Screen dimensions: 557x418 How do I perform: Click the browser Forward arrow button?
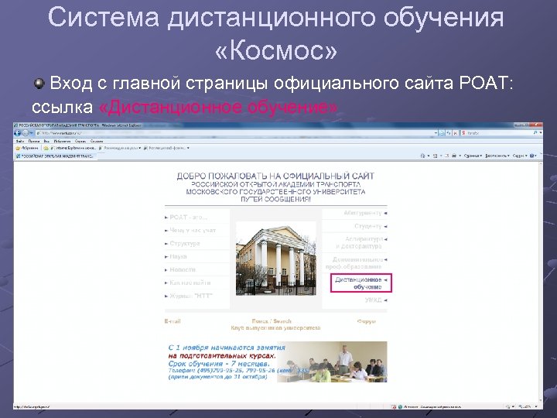tap(26, 133)
